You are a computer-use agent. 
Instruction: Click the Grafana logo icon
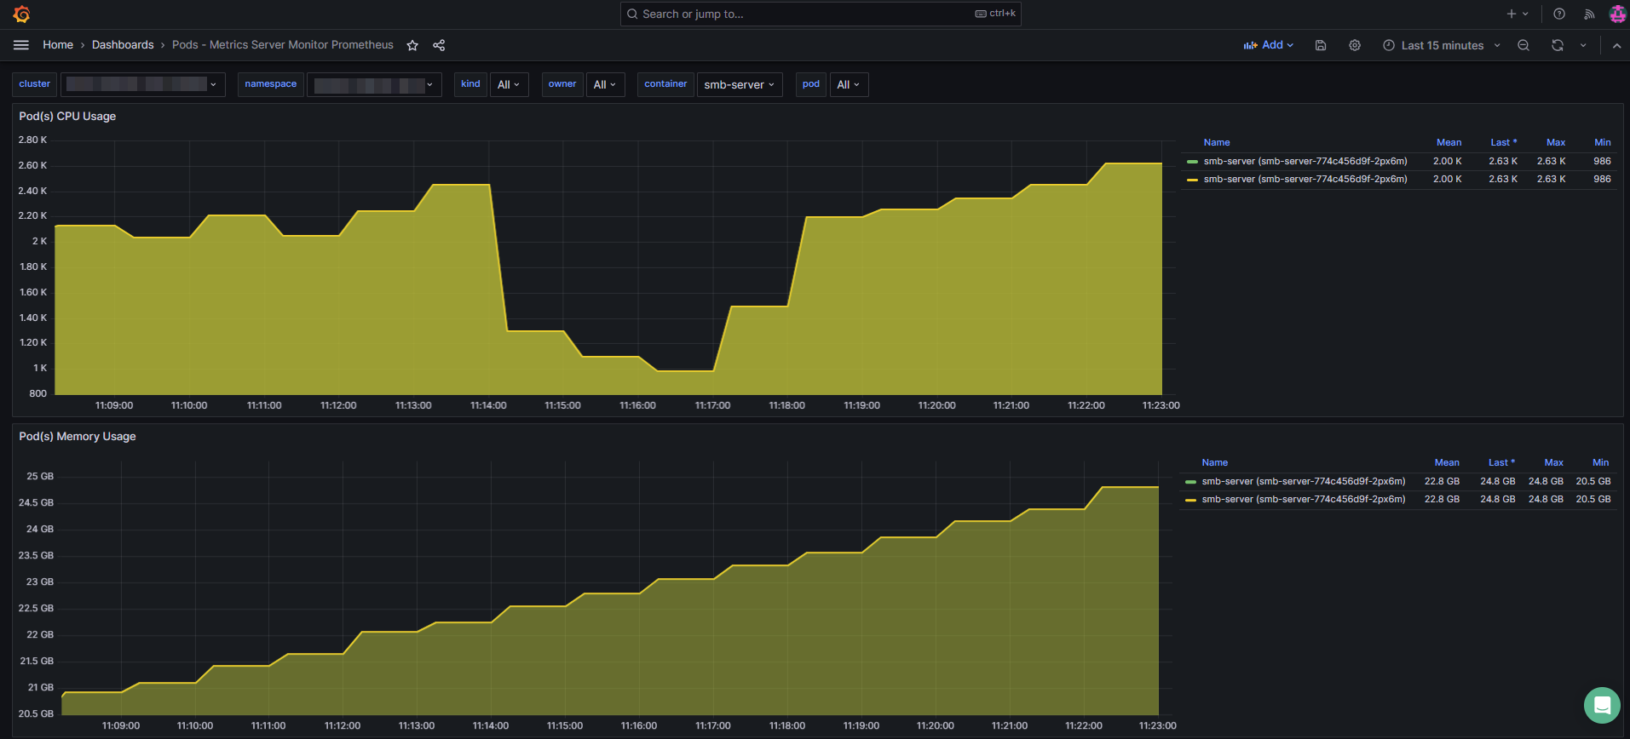tap(22, 14)
